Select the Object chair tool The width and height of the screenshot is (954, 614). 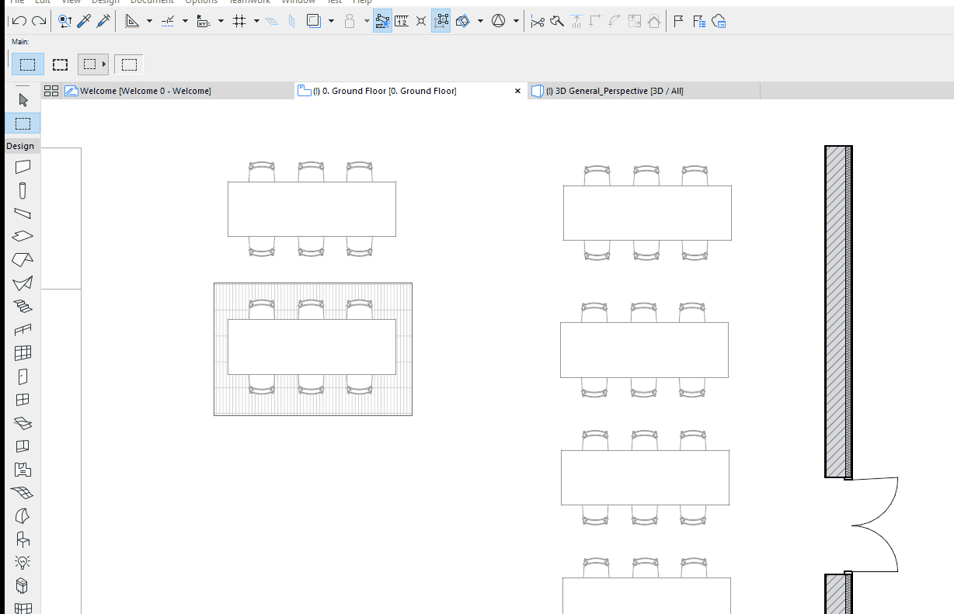click(x=23, y=539)
